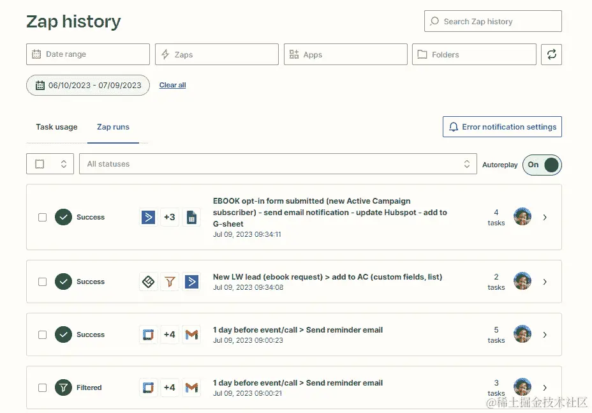Expand the 09:00:23 reminder run chevron
Image resolution: width=592 pixels, height=413 pixels.
click(545, 334)
